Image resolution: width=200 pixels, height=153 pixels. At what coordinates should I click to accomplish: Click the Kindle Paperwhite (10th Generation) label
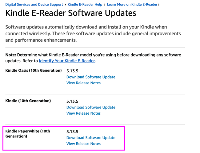[x=28, y=133]
